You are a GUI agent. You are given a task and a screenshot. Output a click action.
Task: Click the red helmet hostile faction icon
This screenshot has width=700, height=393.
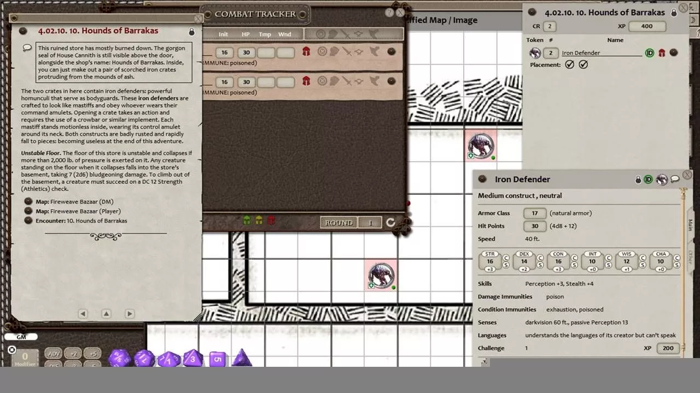click(272, 221)
